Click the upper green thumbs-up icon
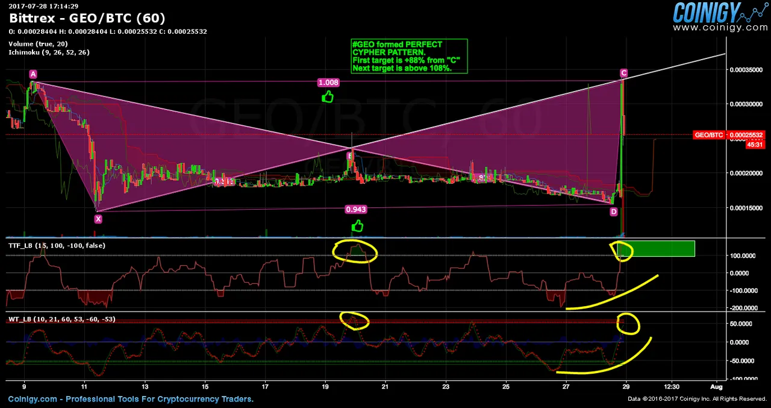The width and height of the screenshot is (771, 408). pos(328,96)
